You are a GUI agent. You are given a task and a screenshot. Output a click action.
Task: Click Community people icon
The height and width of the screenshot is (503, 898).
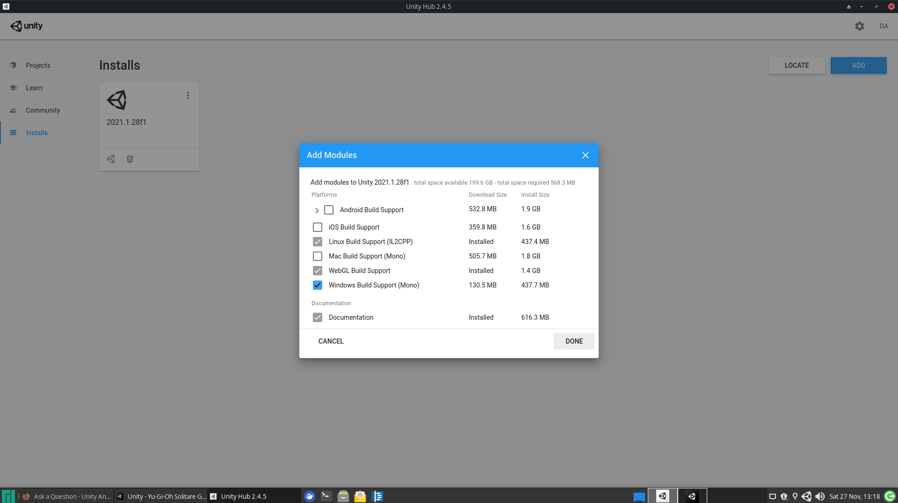13,110
